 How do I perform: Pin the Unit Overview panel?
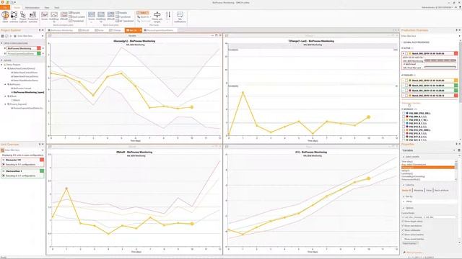click(40, 144)
